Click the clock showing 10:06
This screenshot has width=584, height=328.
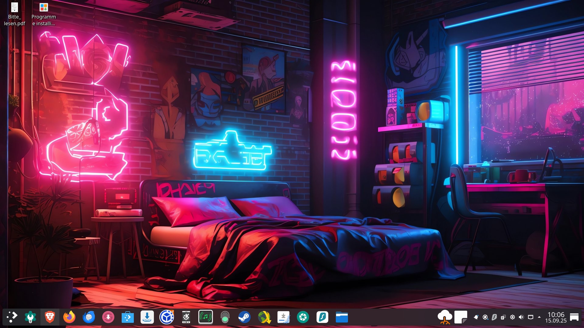tap(556, 317)
